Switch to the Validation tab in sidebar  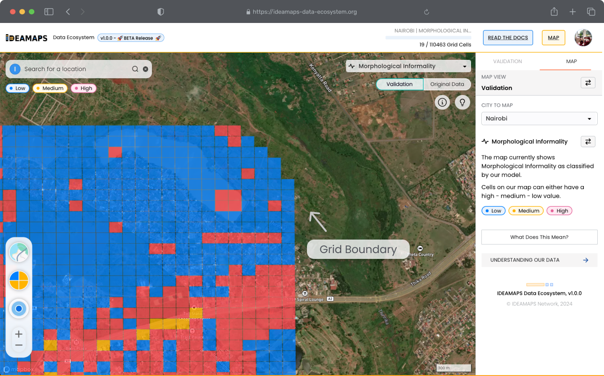tap(508, 61)
